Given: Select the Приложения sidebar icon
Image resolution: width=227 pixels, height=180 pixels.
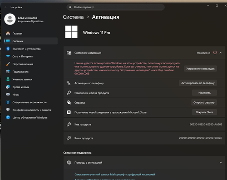Looking at the screenshot, I should tap(8, 71).
